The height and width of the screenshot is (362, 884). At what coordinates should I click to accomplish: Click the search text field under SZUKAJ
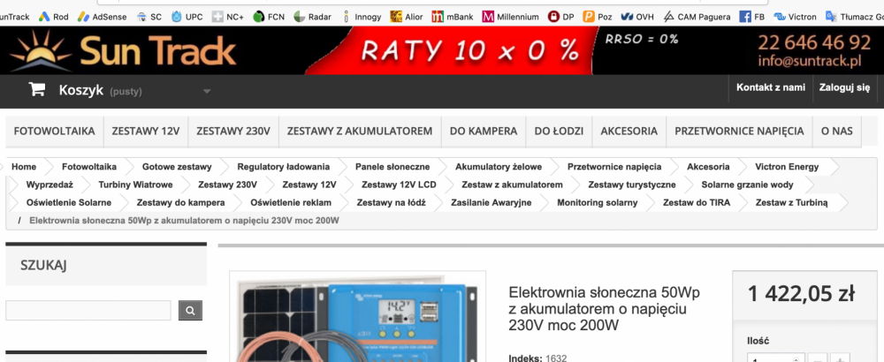[88, 310]
